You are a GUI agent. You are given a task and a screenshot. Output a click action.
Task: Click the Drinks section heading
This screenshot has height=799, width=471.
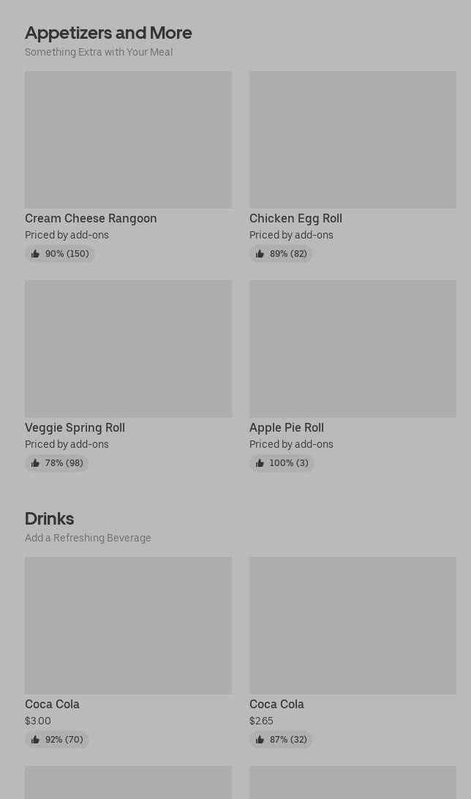click(49, 518)
